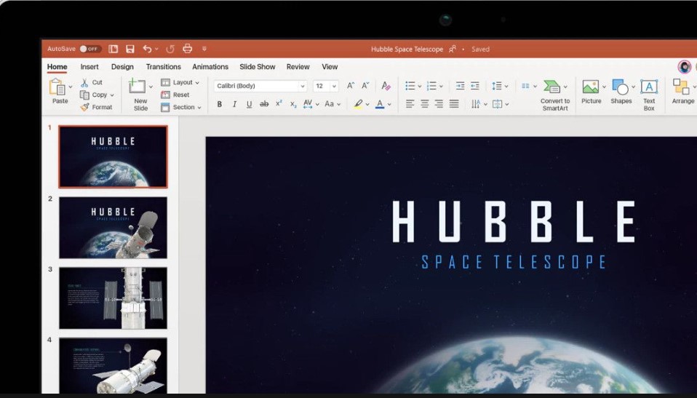Click the New Slide icon
The width and height of the screenshot is (697, 398).
coord(137,86)
